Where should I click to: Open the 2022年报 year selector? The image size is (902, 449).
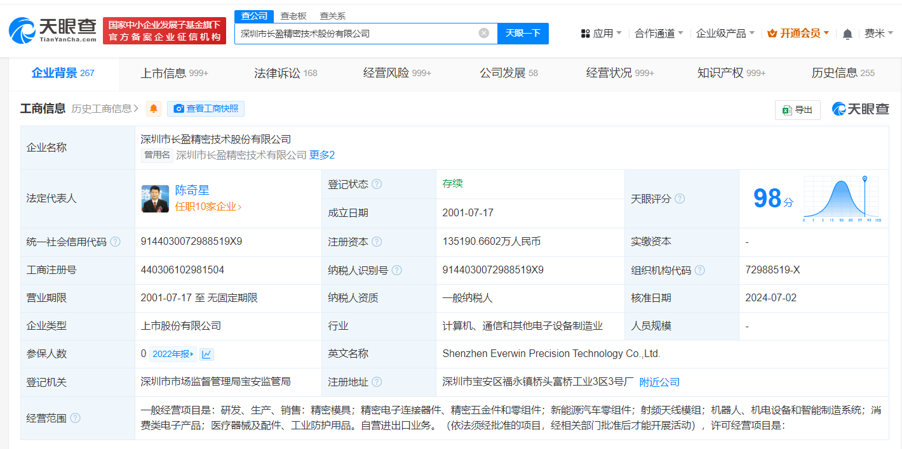pos(173,355)
